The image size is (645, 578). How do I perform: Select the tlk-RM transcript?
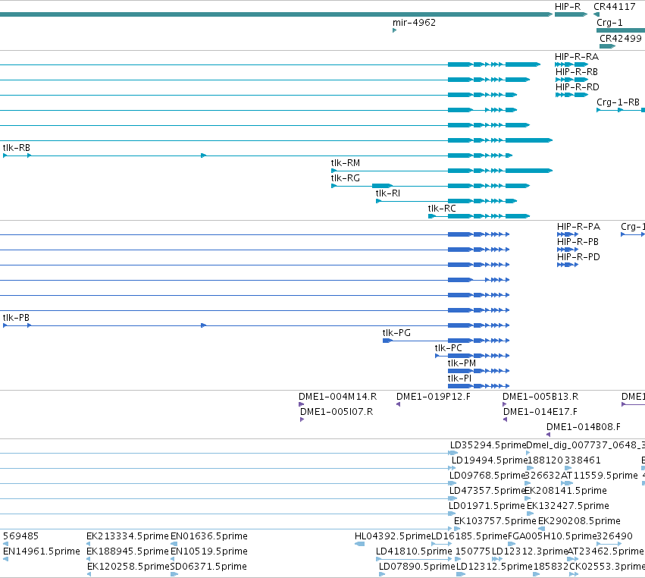pyautogui.click(x=442, y=171)
